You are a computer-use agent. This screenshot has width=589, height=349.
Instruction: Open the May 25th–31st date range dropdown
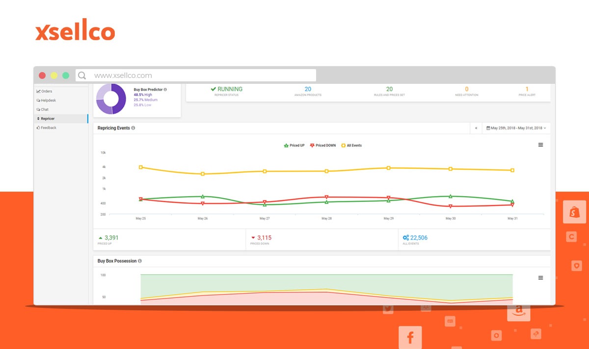(x=516, y=128)
